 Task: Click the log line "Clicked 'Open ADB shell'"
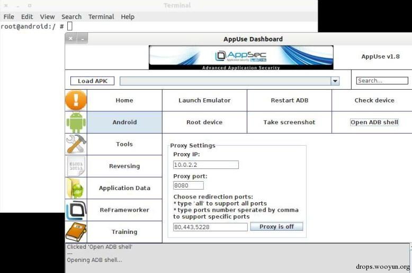[100, 247]
